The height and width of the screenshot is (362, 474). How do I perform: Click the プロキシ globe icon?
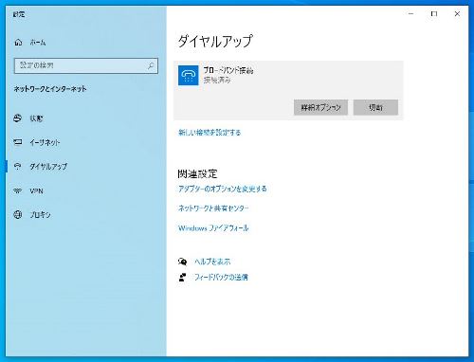click(x=18, y=215)
